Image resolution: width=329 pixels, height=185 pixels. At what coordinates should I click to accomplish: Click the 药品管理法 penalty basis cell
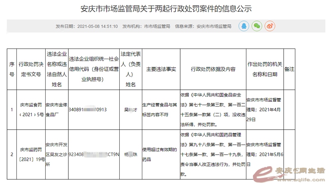213,155
